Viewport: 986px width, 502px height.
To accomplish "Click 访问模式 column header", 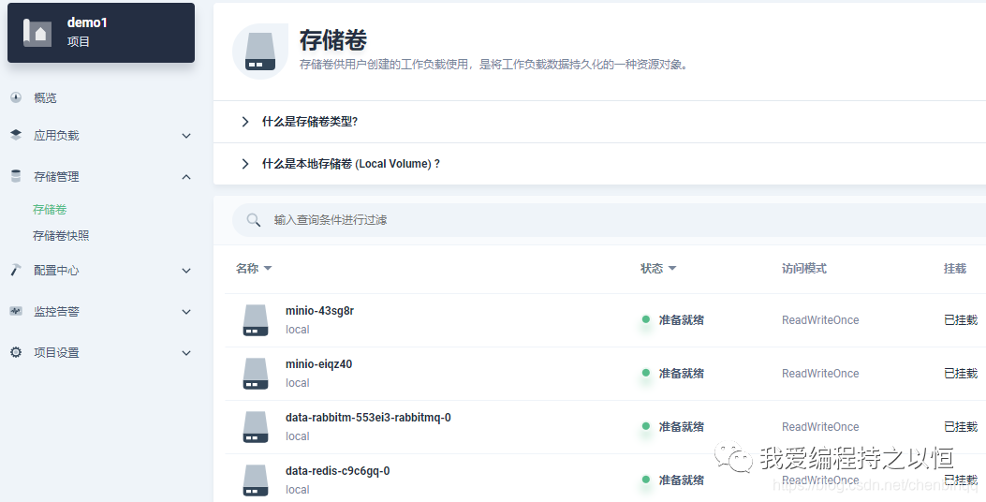I will coord(804,269).
